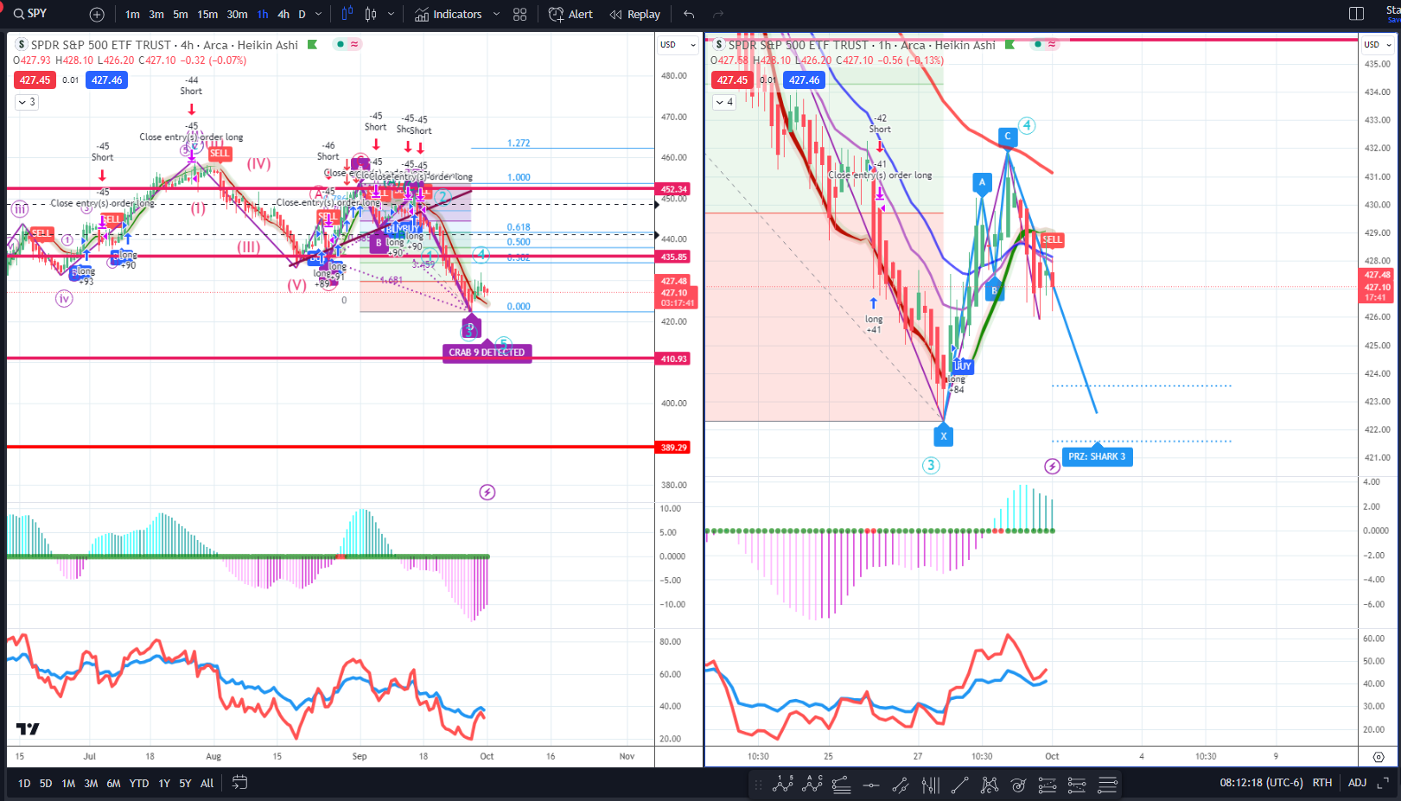Select the 1D date range

[24, 784]
